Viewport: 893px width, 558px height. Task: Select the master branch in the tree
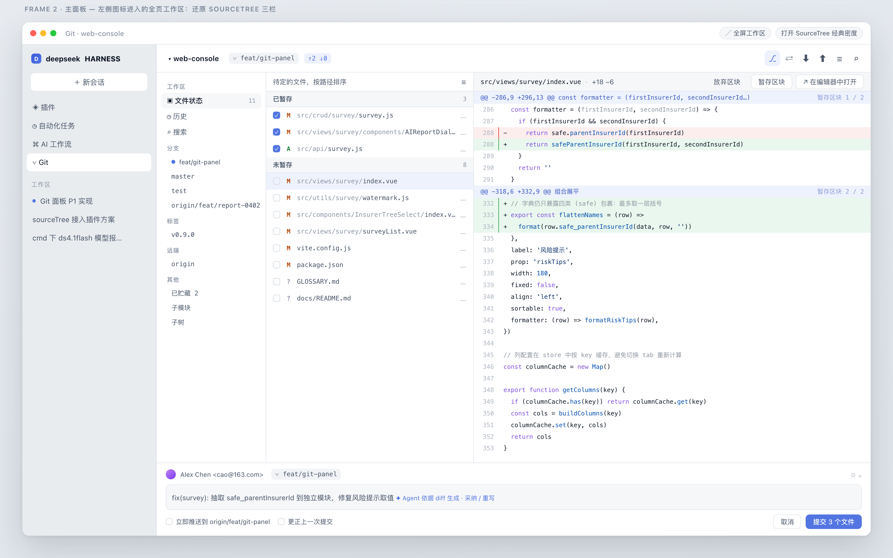pyautogui.click(x=183, y=176)
